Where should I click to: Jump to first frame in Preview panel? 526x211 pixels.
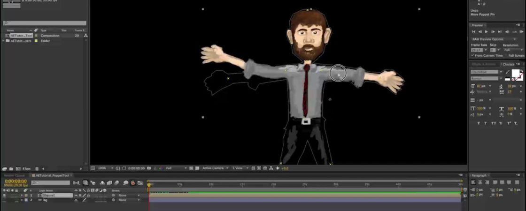[x=473, y=32]
